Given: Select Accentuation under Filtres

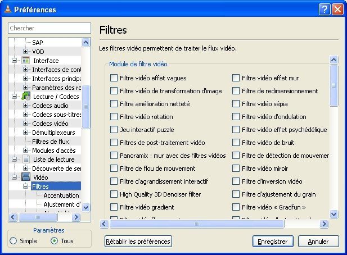Looking at the screenshot, I should click(x=61, y=195).
